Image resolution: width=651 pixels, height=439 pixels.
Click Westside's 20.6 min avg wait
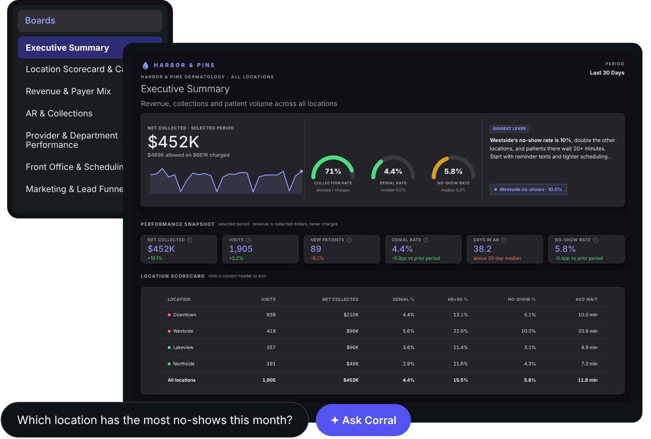pos(588,331)
